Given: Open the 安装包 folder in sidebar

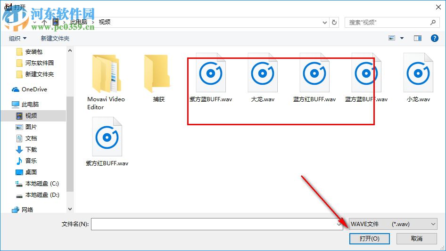Looking at the screenshot, I should click(x=29, y=52).
